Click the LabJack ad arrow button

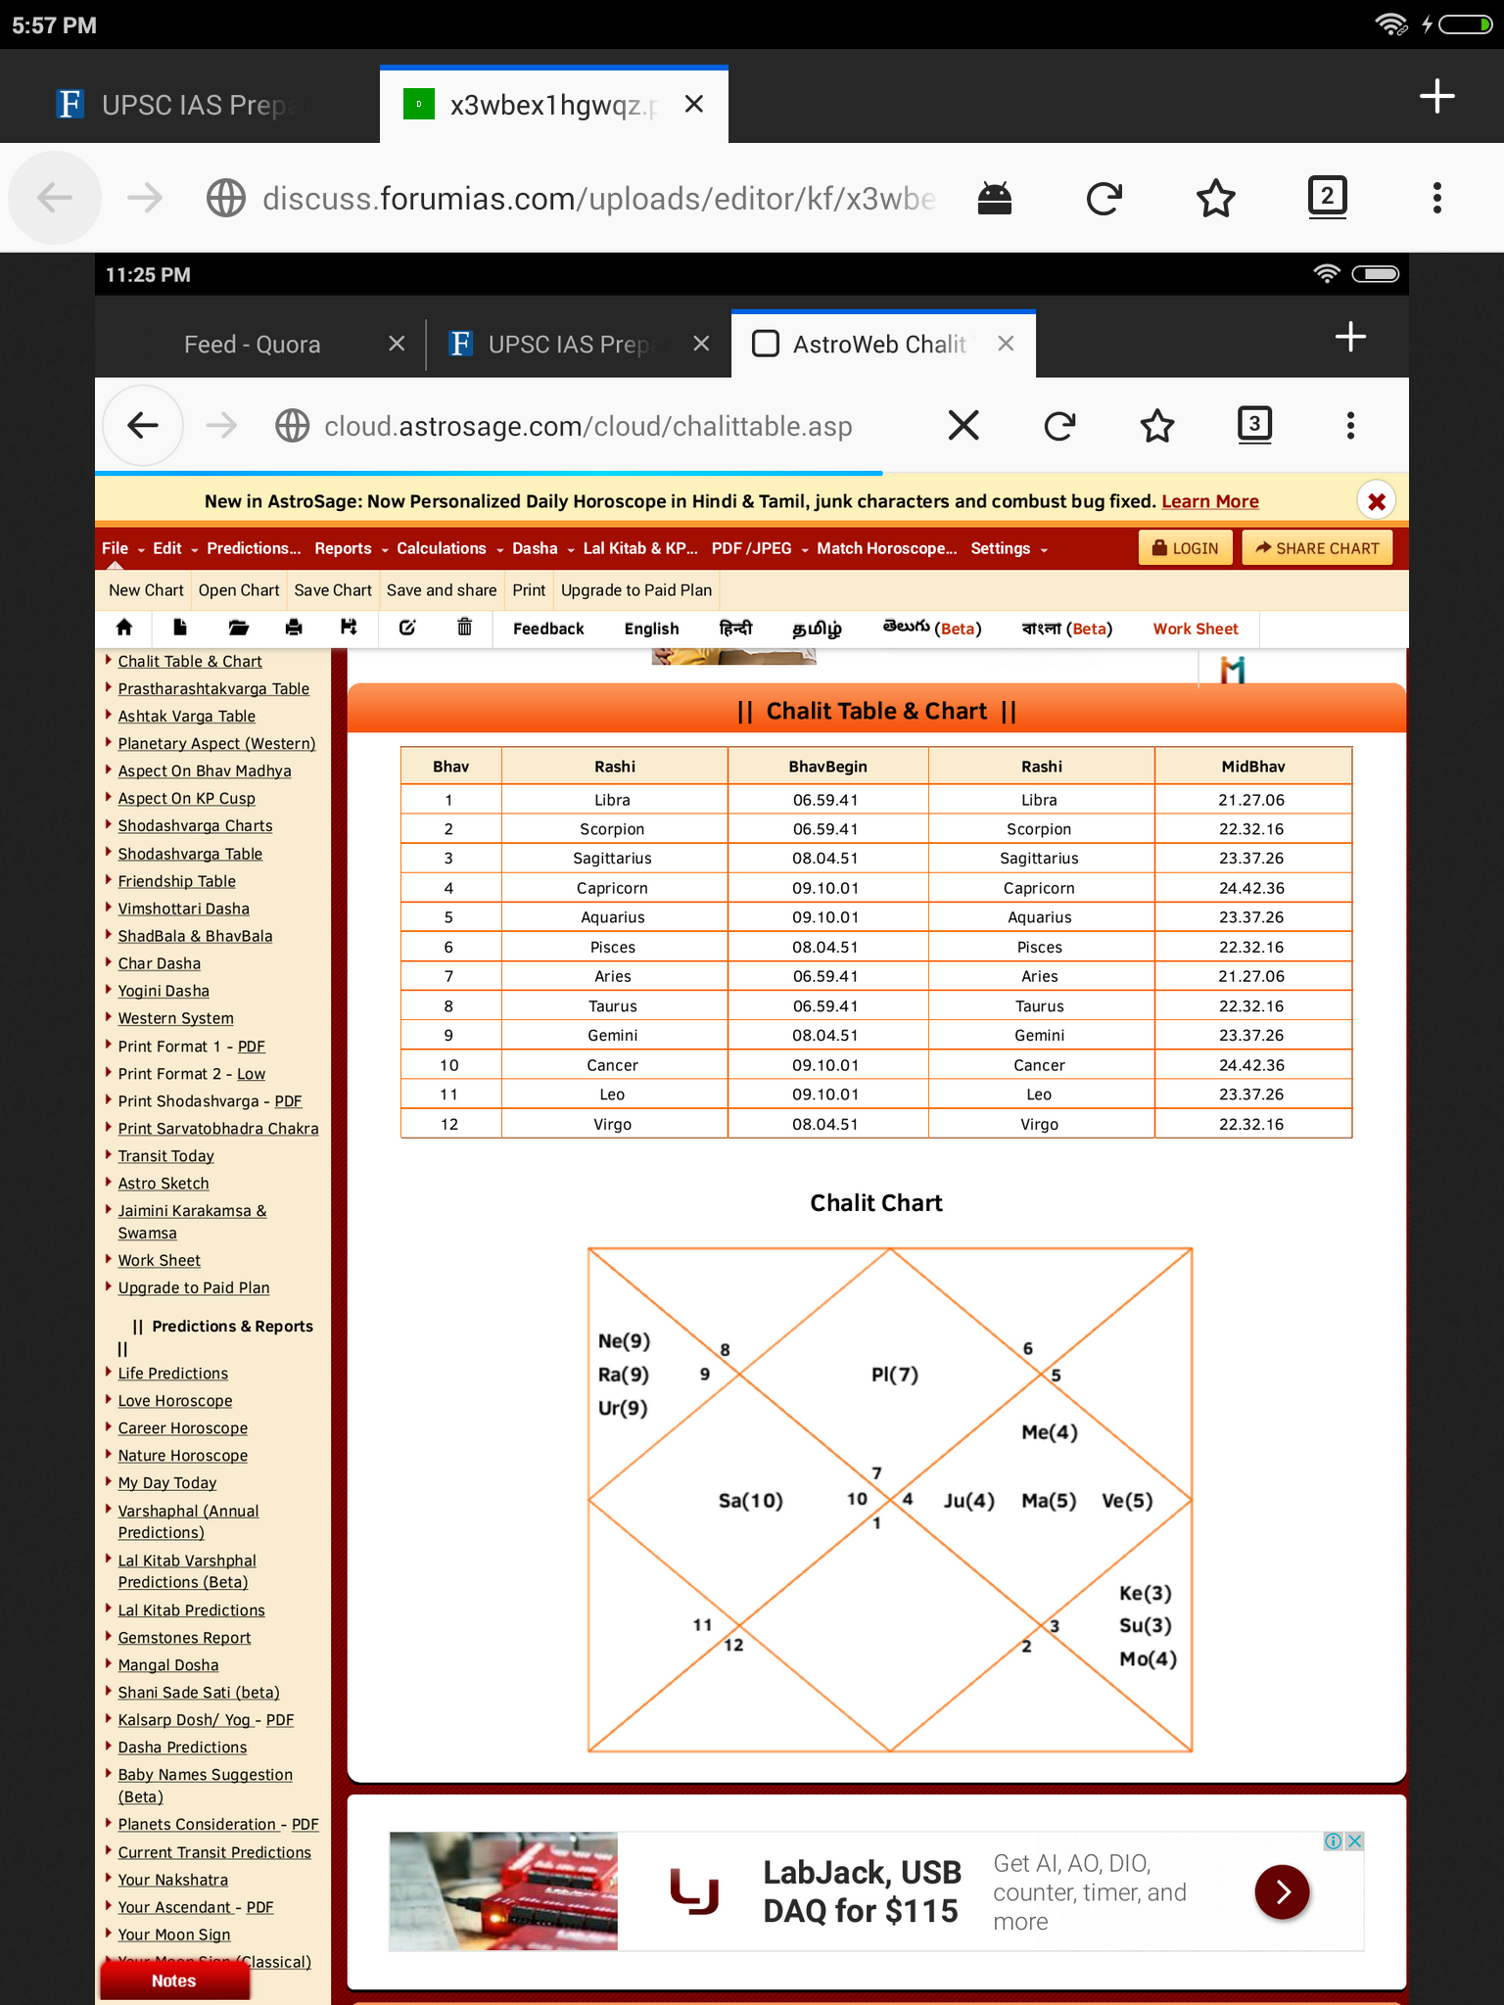click(x=1282, y=1891)
